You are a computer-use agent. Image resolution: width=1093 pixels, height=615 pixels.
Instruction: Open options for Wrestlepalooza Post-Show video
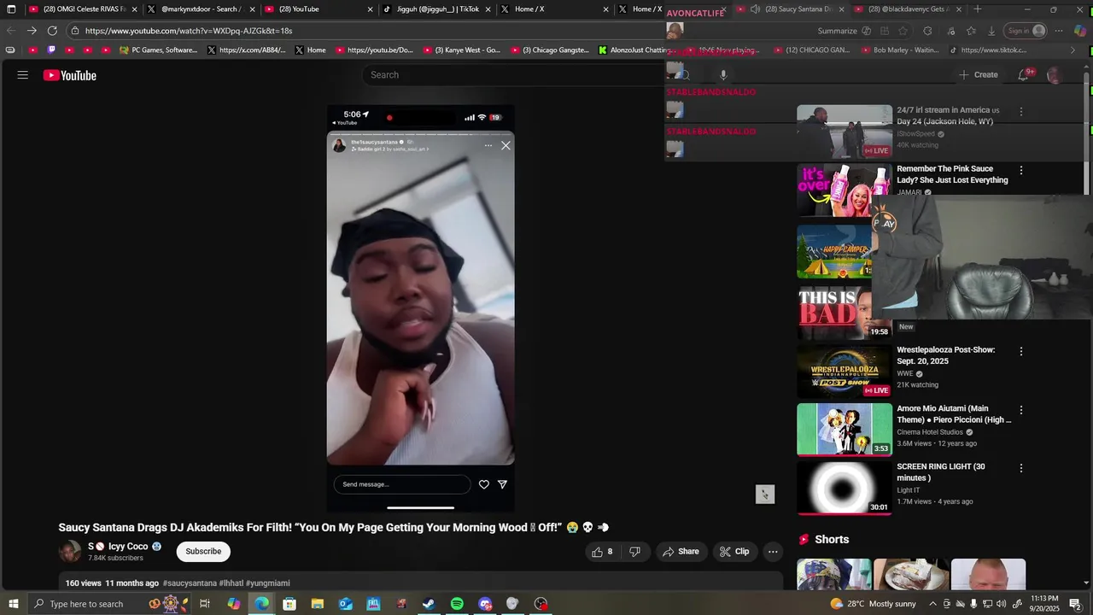[1020, 351]
